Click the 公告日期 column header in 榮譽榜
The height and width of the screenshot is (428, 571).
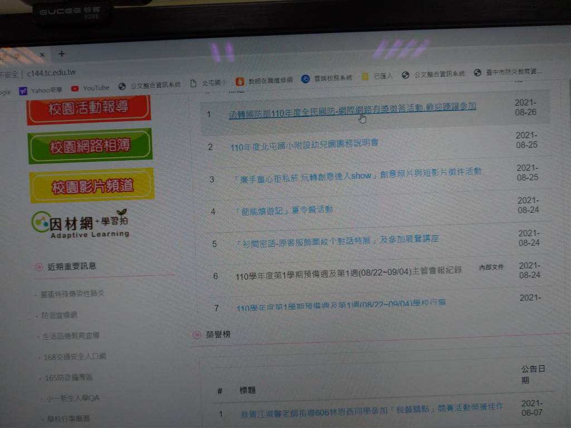pyautogui.click(x=533, y=374)
